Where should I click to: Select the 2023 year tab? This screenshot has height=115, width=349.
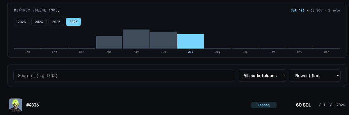(22, 22)
